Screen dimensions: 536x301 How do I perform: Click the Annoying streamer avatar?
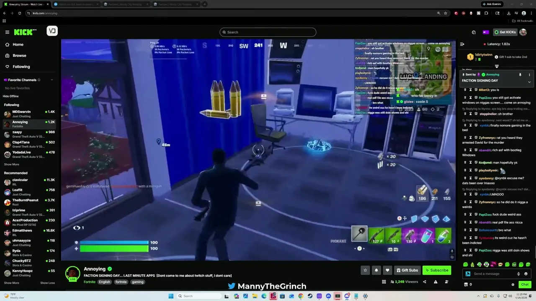tap(72, 273)
